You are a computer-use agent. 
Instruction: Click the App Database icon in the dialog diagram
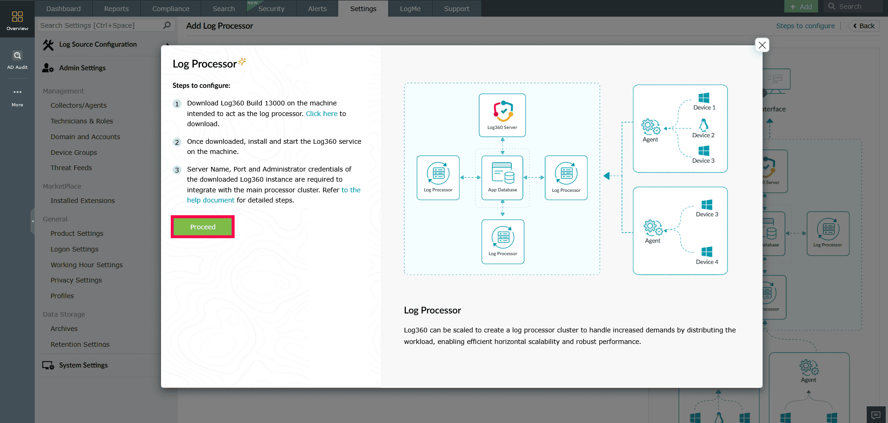click(503, 173)
